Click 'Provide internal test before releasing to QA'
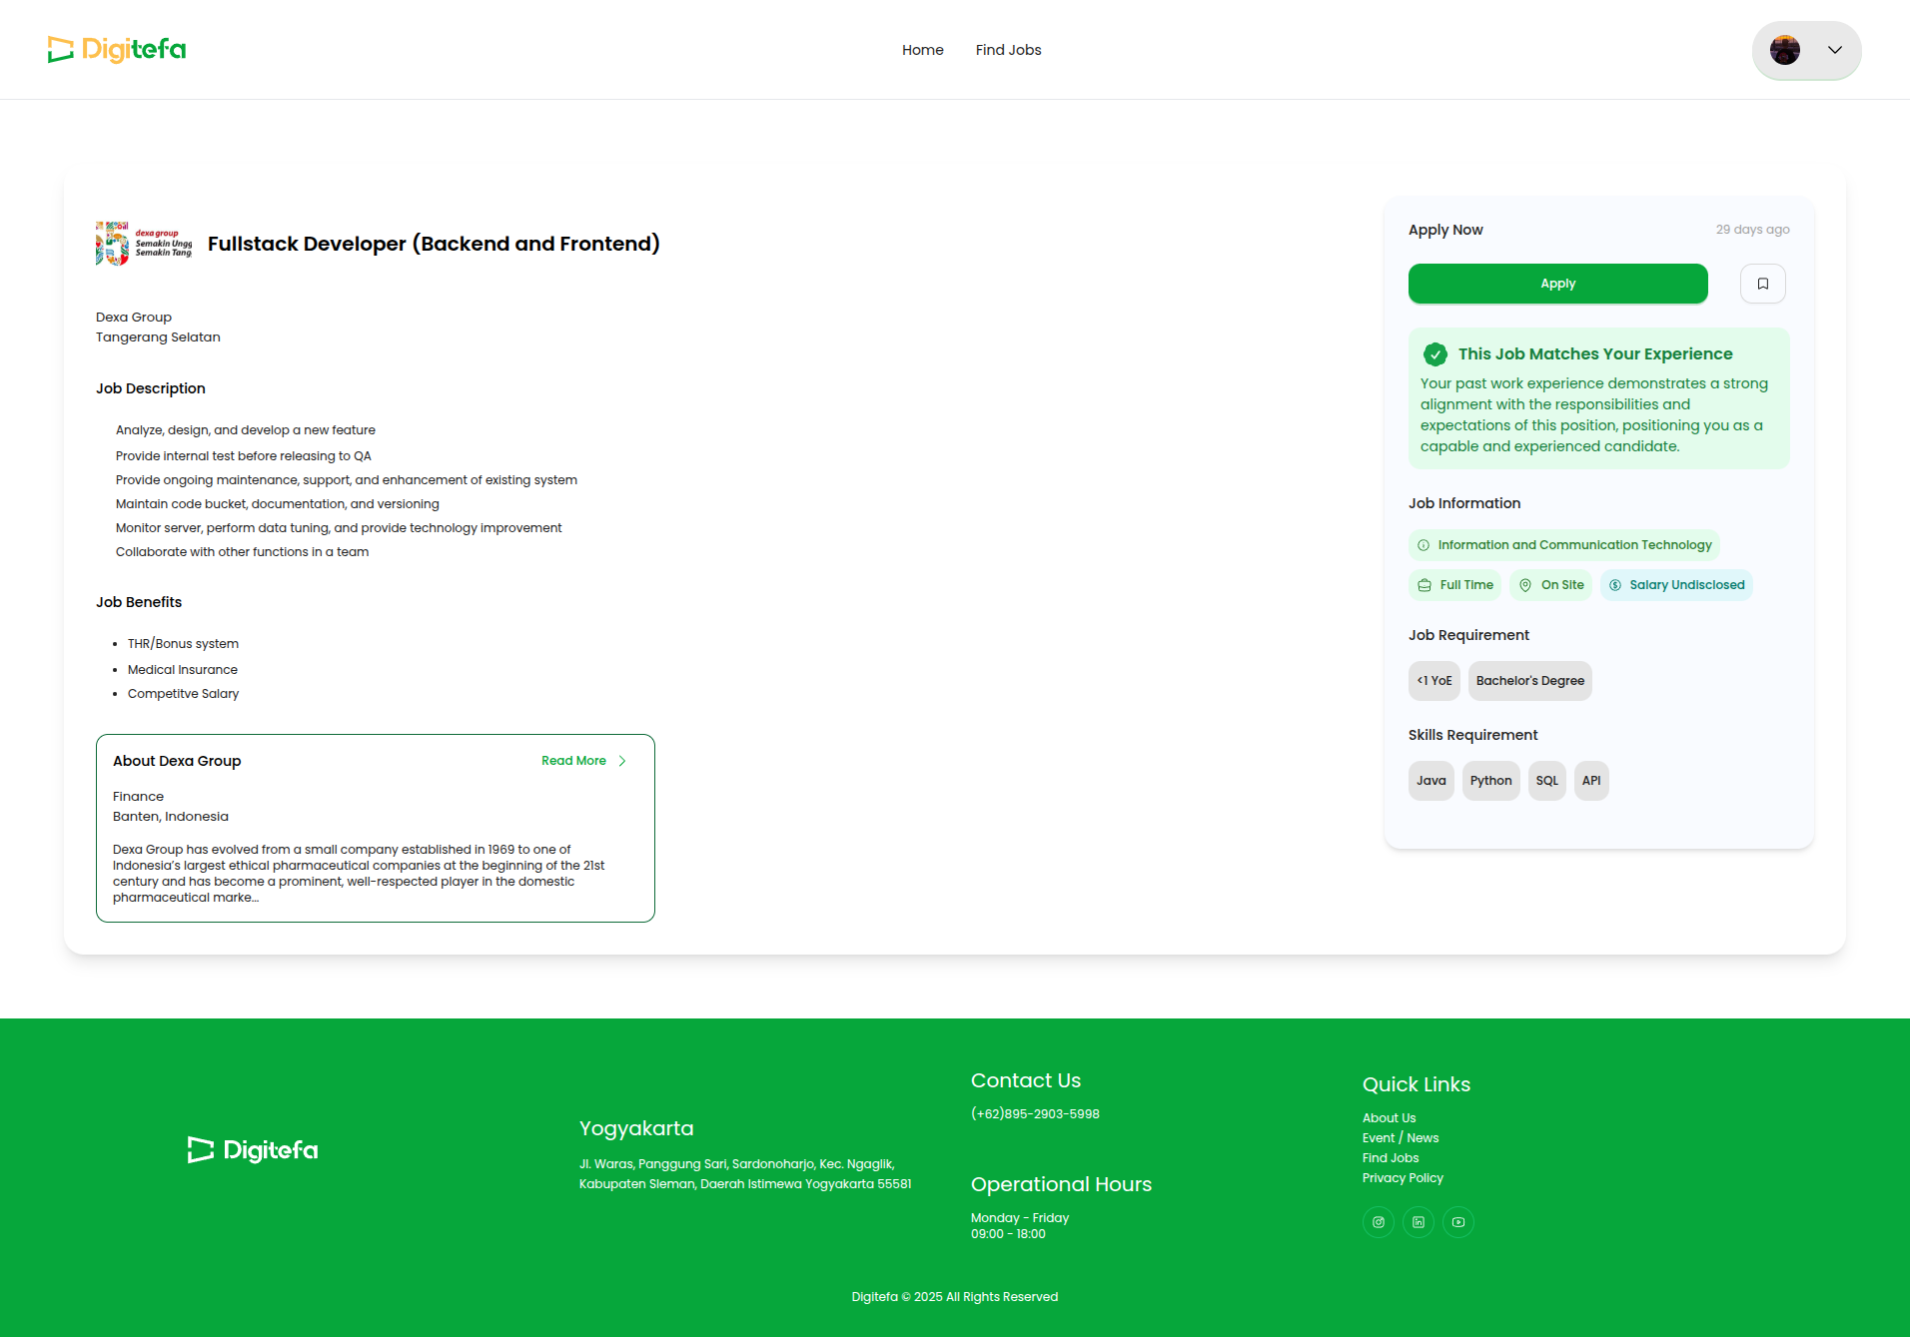Image resolution: width=1910 pixels, height=1337 pixels. click(244, 456)
